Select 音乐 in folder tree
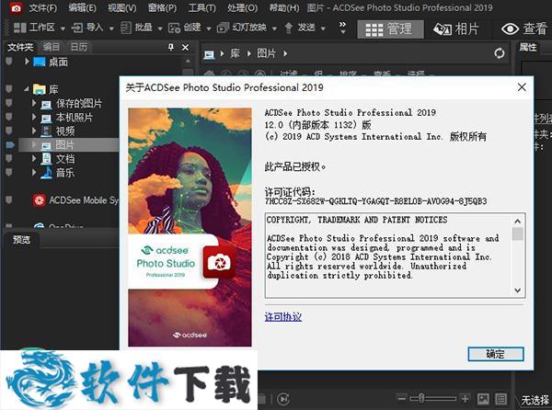This screenshot has height=410, width=552. coord(65,173)
